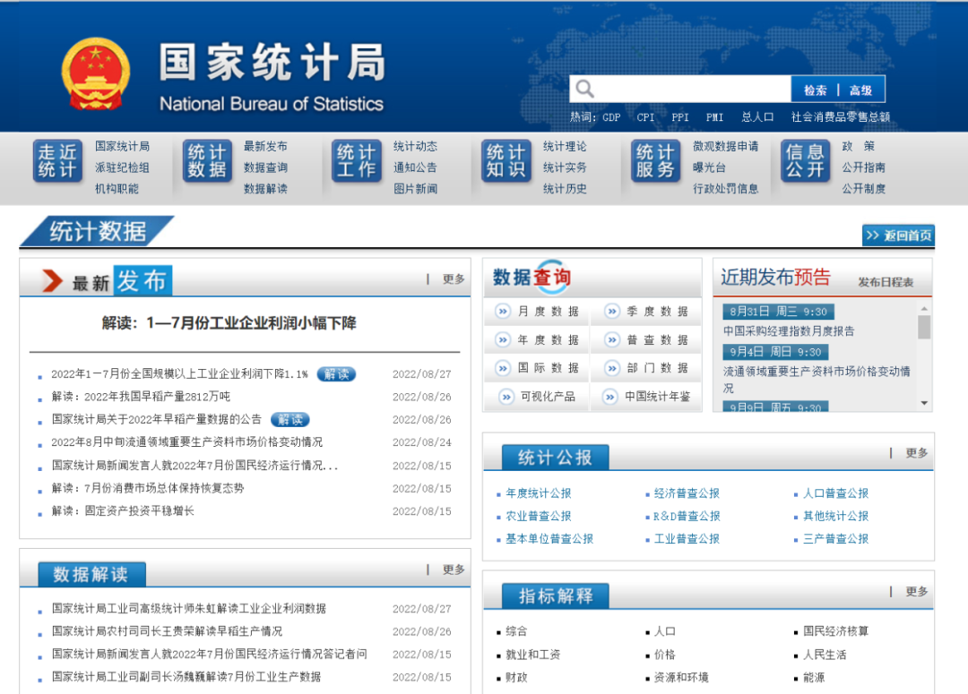Select hot word PPI
968x694 pixels.
coord(680,117)
